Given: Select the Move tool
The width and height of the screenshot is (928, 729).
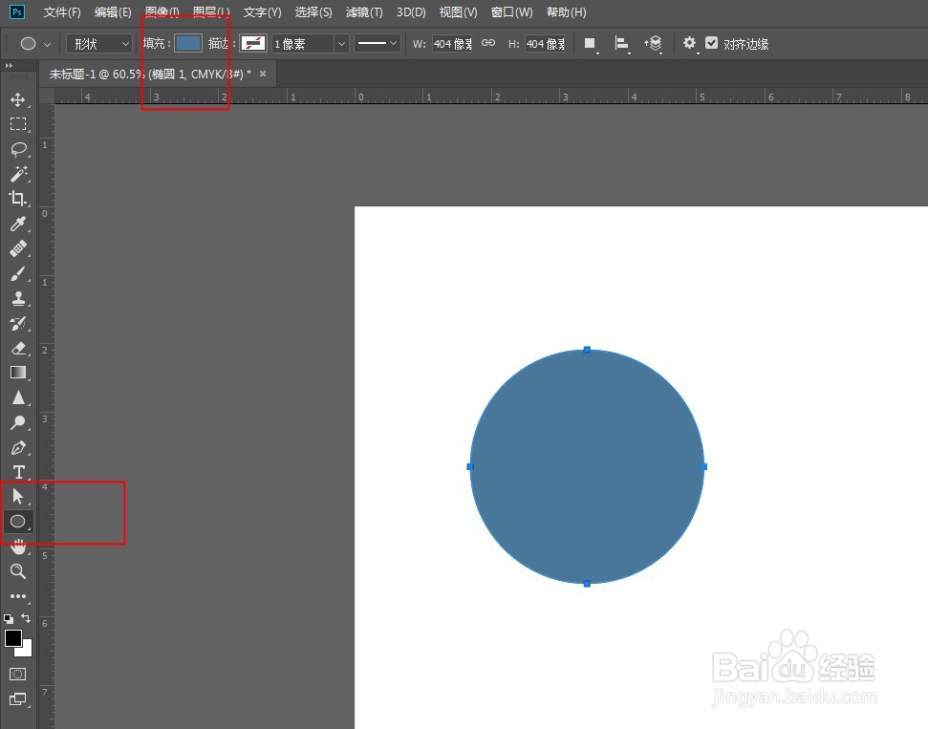Looking at the screenshot, I should 18,99.
